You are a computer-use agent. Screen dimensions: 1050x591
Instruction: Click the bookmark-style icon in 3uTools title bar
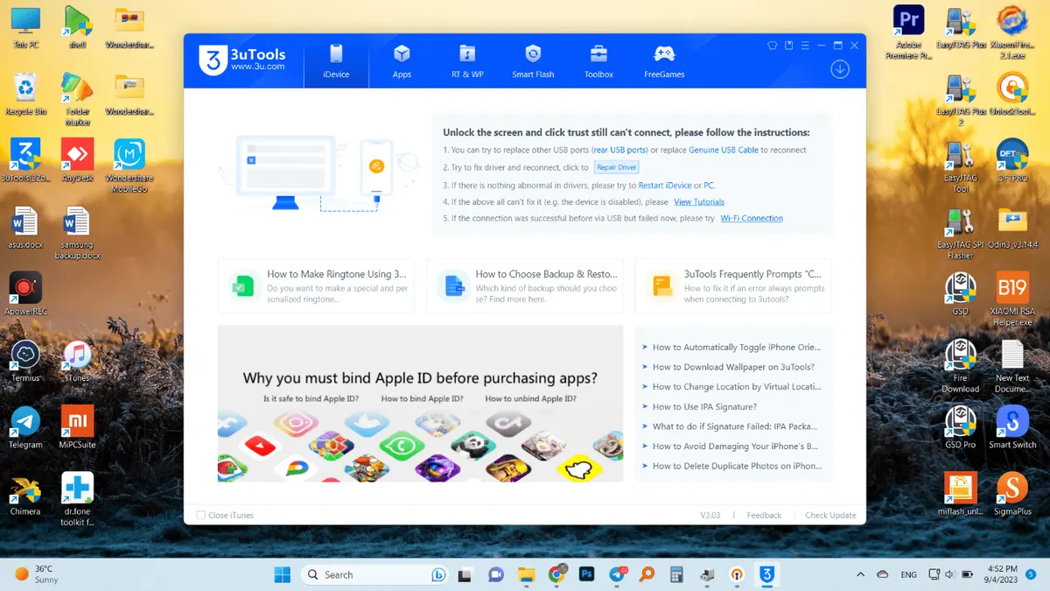[788, 46]
